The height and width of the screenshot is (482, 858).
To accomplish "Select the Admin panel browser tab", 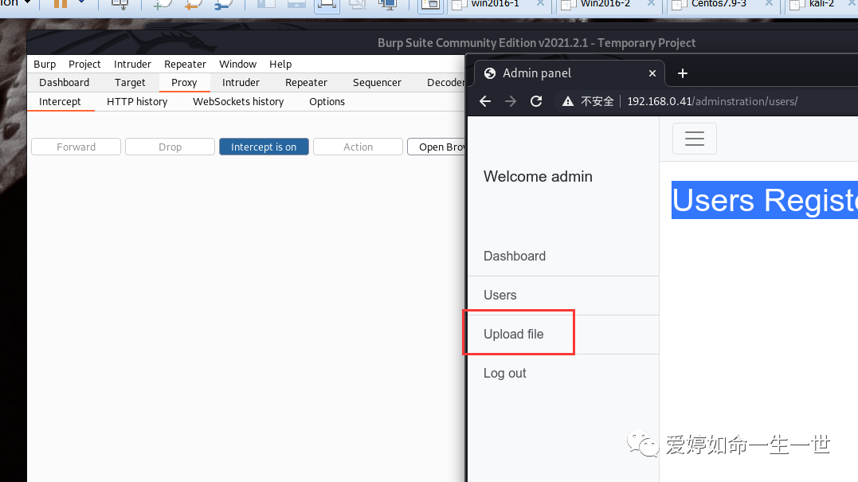I will tap(570, 73).
